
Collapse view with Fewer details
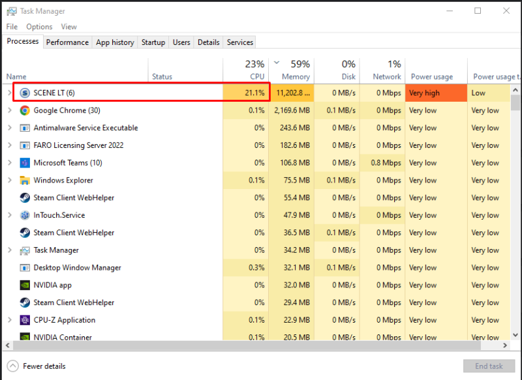tap(37, 366)
